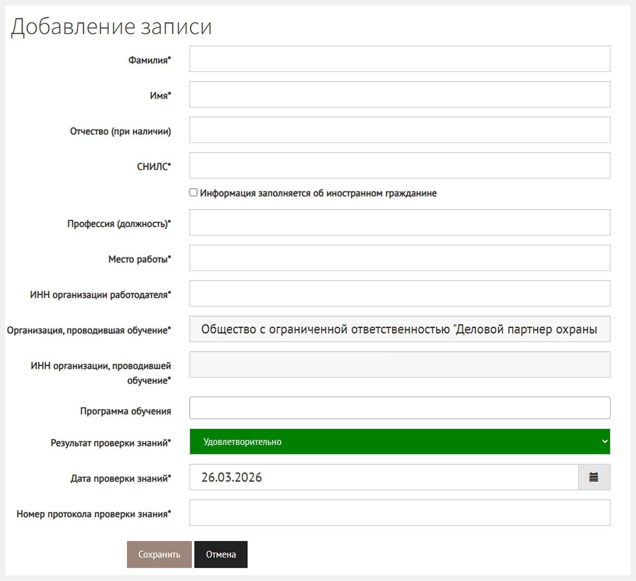636x581 pixels.
Task: Click the date field showing 26.03.2026
Action: pyautogui.click(x=383, y=477)
